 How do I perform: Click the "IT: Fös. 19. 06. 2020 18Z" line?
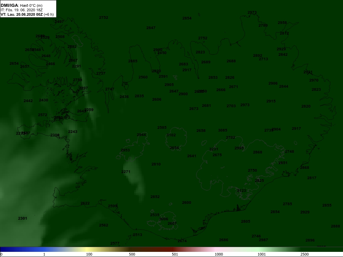pyautogui.click(x=22, y=10)
